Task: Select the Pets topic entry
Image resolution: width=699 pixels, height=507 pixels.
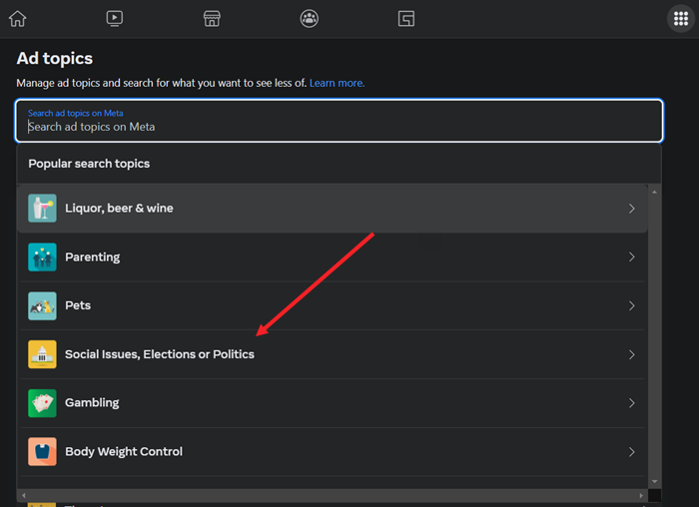Action: click(x=78, y=305)
